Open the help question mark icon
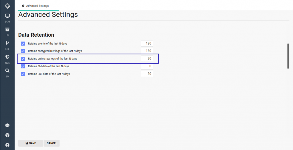The image size is (293, 150). [x=7, y=135]
